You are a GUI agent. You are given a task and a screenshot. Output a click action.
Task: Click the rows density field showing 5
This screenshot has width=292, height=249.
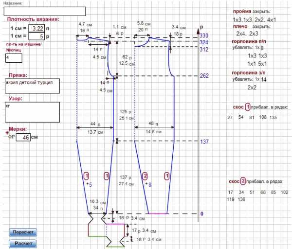coord(37,36)
